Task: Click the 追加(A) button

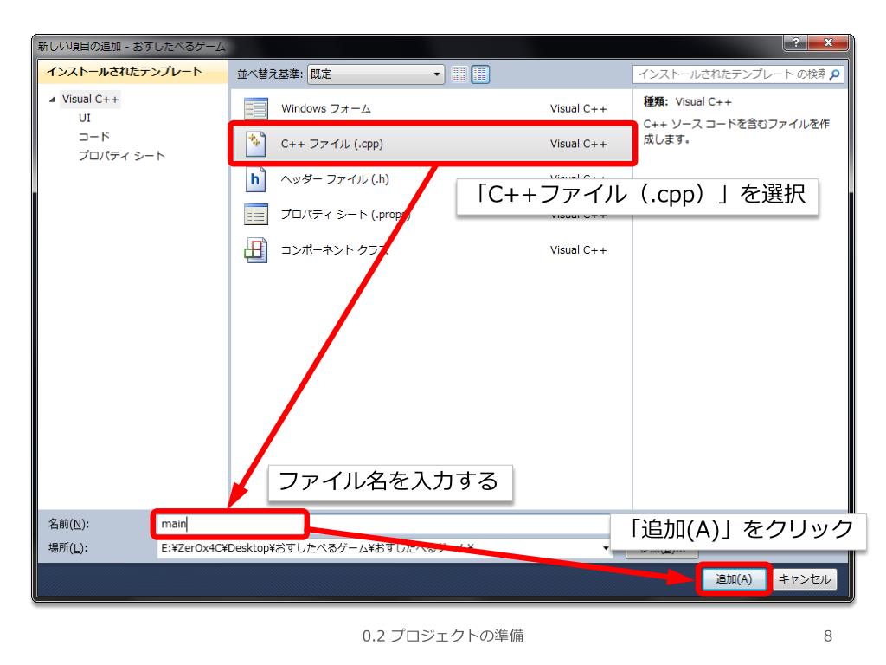Action: 734,579
